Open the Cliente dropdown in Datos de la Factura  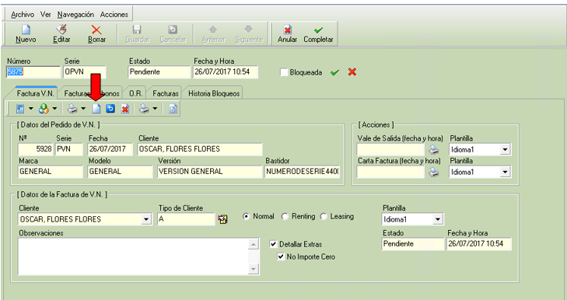(146, 219)
